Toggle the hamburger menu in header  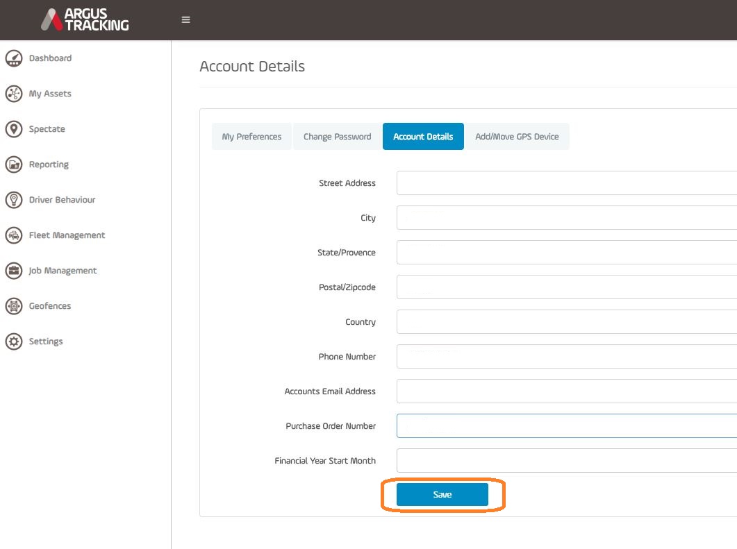click(185, 19)
